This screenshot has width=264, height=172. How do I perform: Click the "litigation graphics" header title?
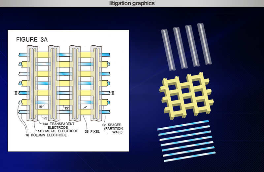tap(132, 4)
